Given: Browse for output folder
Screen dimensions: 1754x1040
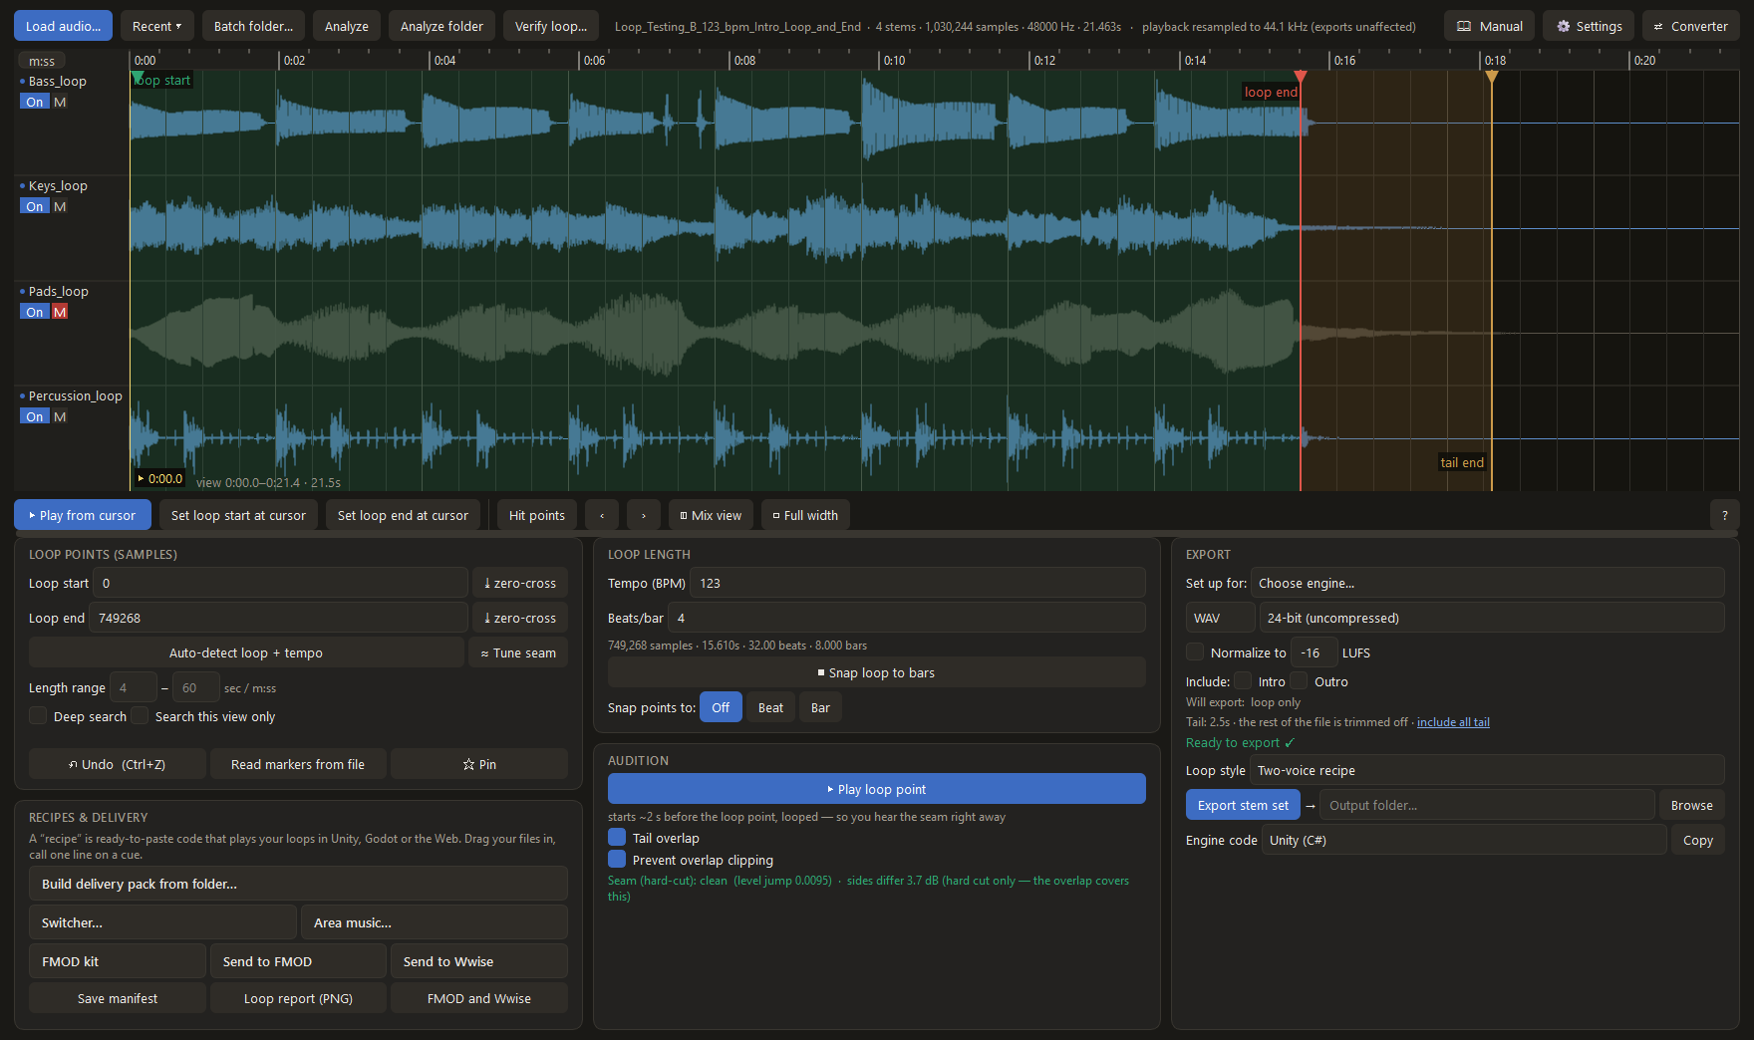Looking at the screenshot, I should click(1691, 805).
